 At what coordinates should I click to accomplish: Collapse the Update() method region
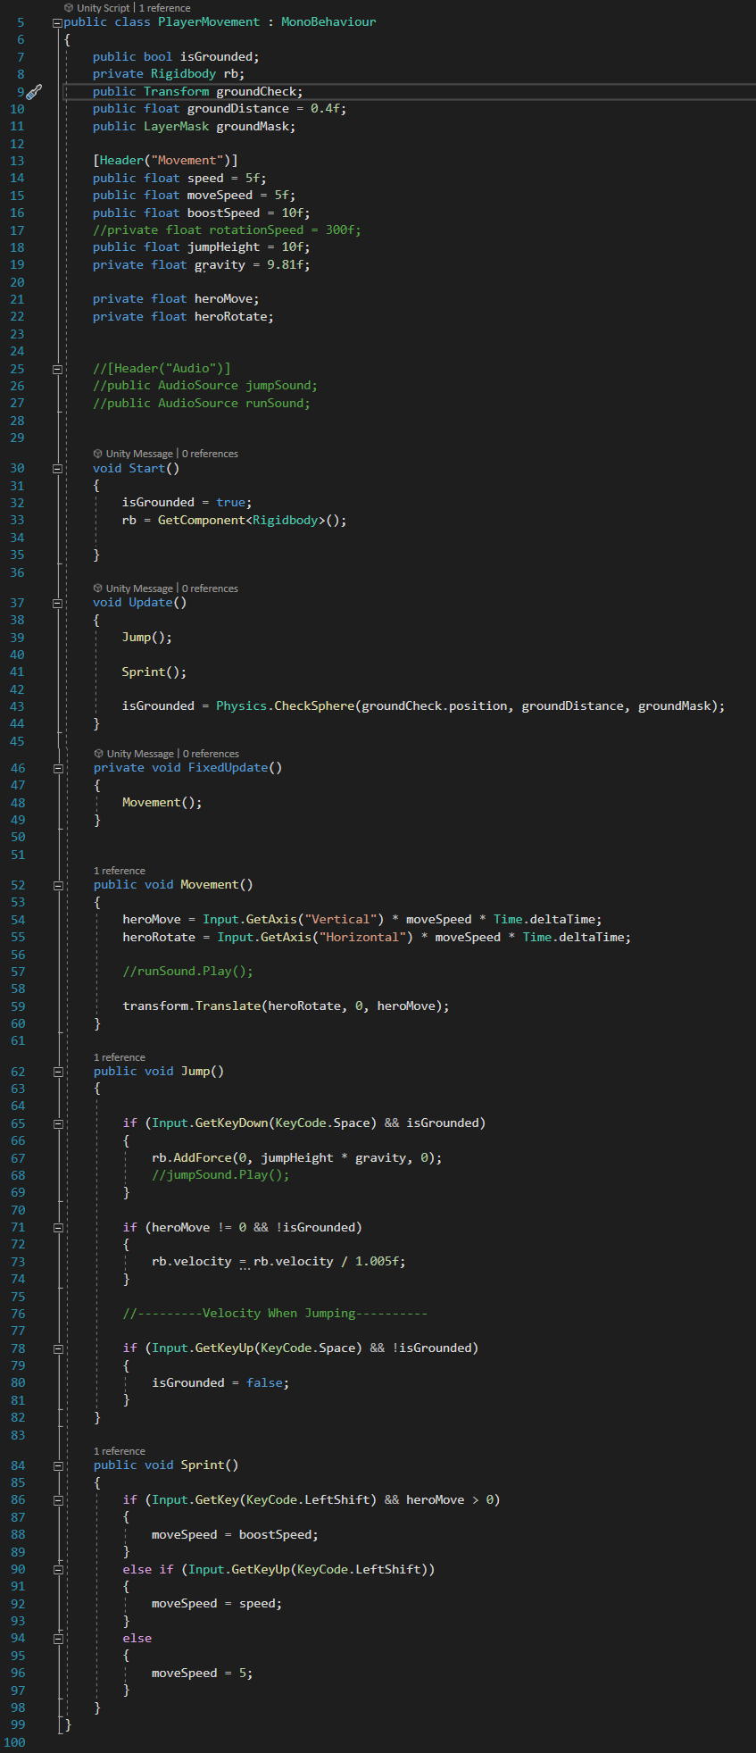click(x=57, y=603)
